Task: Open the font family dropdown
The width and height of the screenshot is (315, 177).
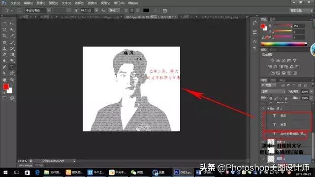Action: 38,10
